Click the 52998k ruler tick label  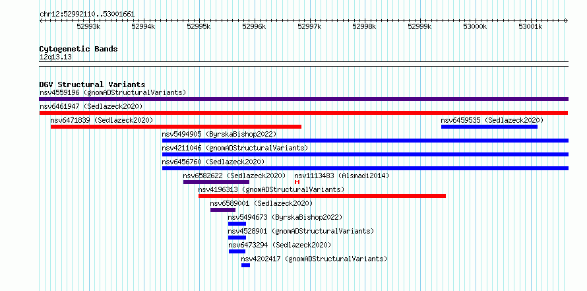tap(364, 26)
